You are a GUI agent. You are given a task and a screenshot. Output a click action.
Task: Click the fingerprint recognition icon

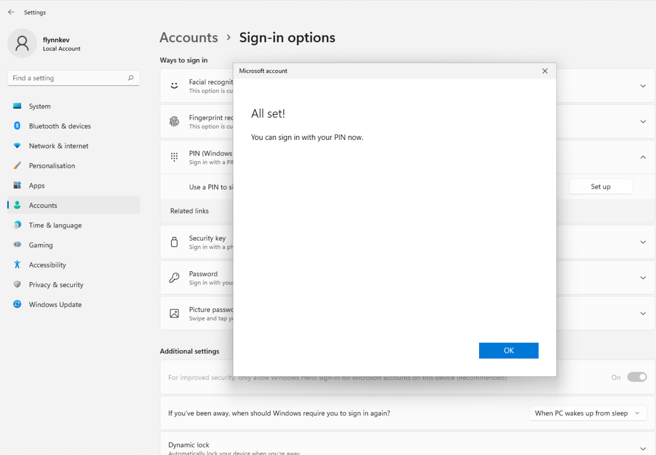tap(174, 122)
